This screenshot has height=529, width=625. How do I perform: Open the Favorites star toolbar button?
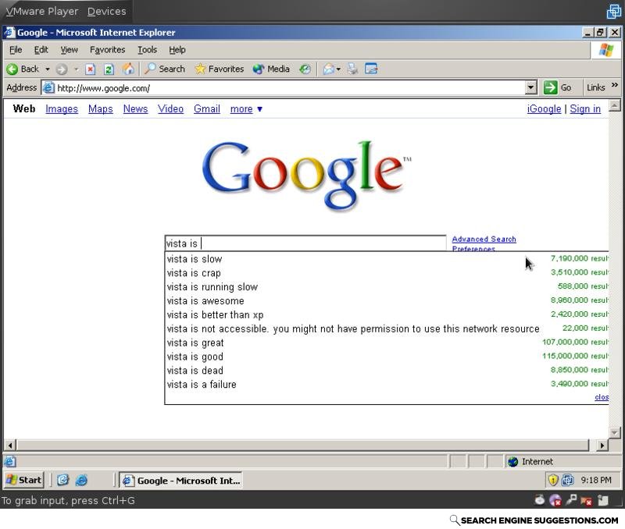[x=219, y=69]
